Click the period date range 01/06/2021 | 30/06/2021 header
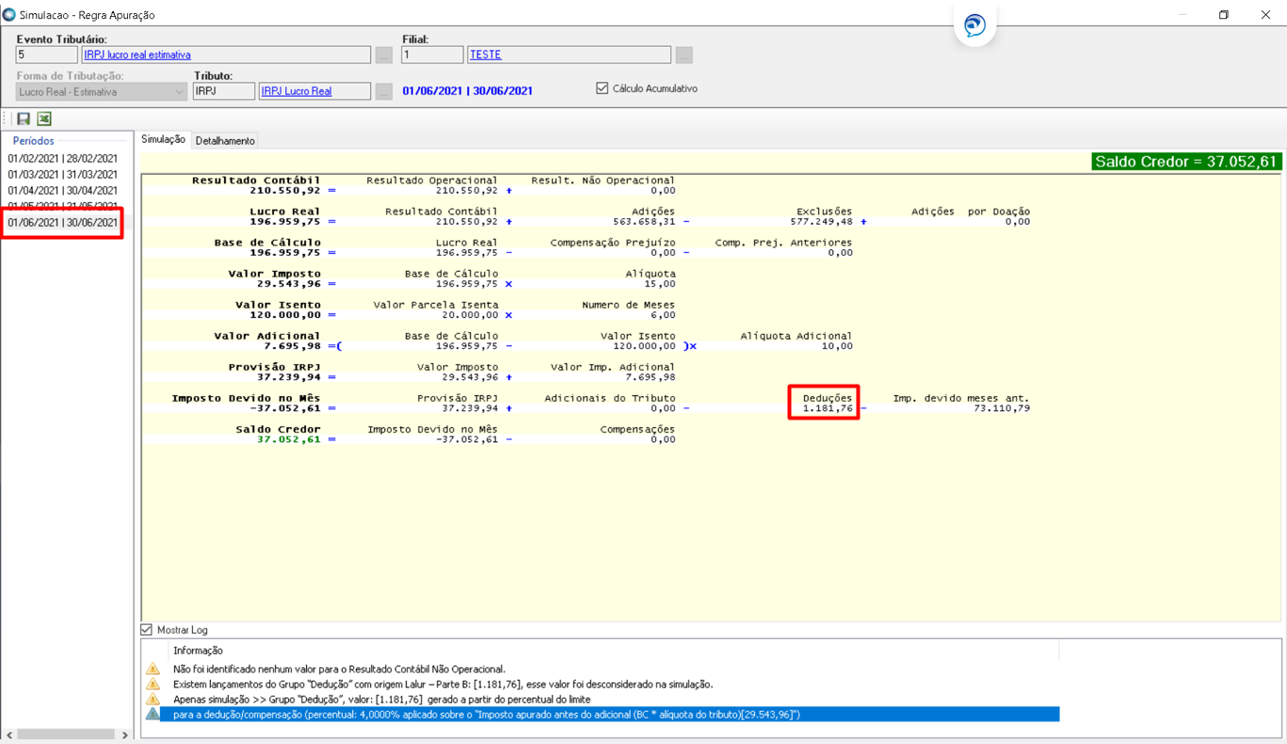This screenshot has width=1287, height=744. coord(468,91)
